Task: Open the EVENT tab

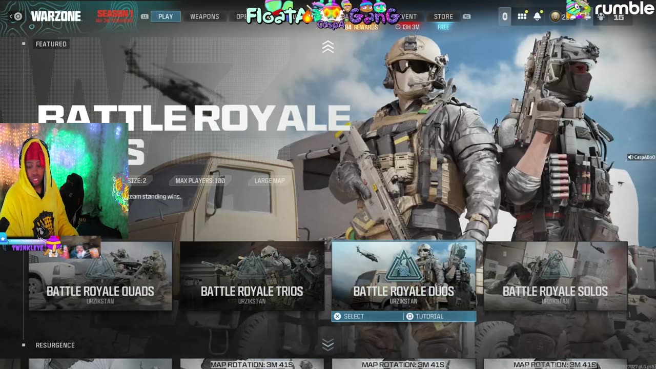Action: tap(408, 16)
